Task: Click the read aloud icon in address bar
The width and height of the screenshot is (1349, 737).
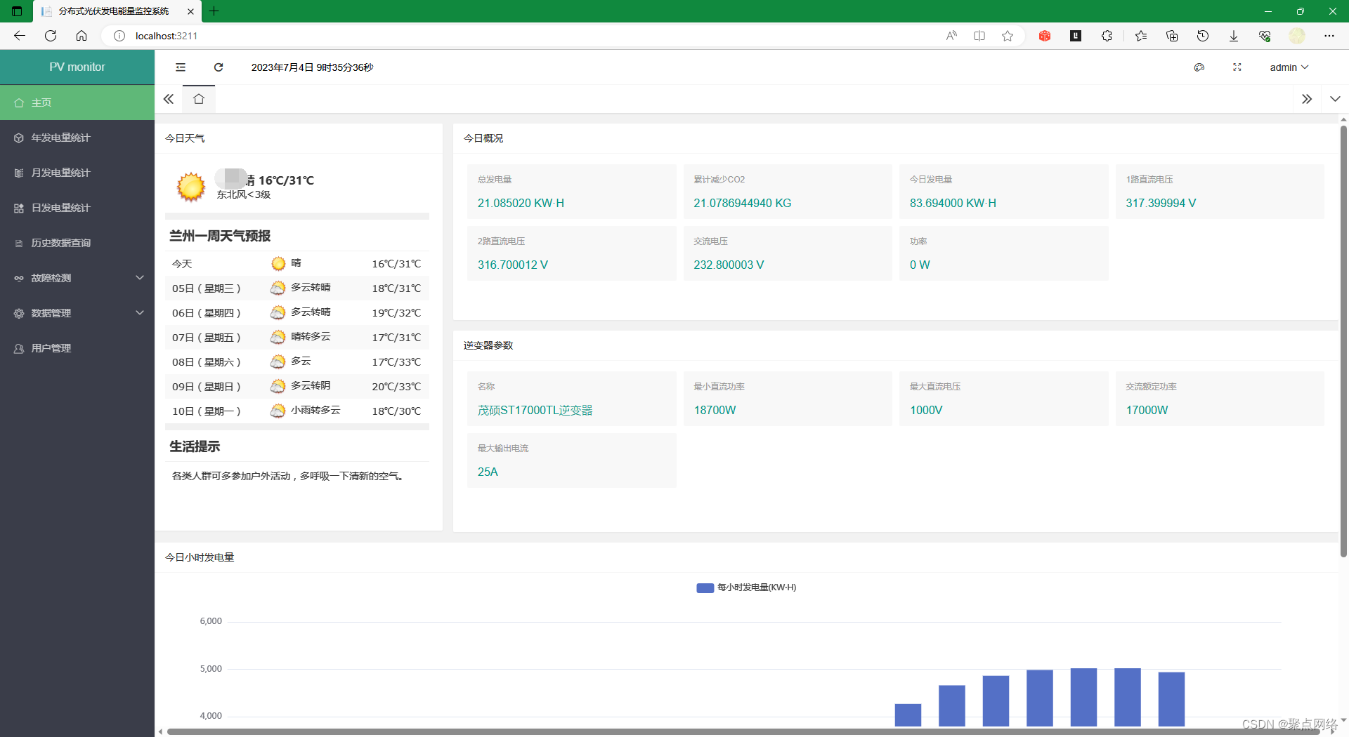Action: pos(951,36)
